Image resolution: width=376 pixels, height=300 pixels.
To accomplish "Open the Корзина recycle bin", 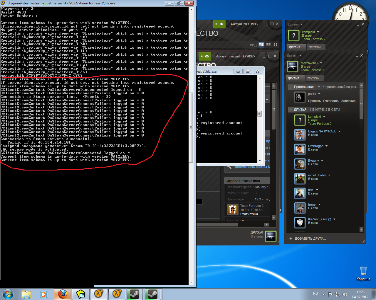I will (x=363, y=273).
